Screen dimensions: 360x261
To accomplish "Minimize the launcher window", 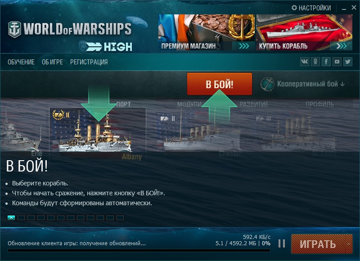I will pos(344,8).
